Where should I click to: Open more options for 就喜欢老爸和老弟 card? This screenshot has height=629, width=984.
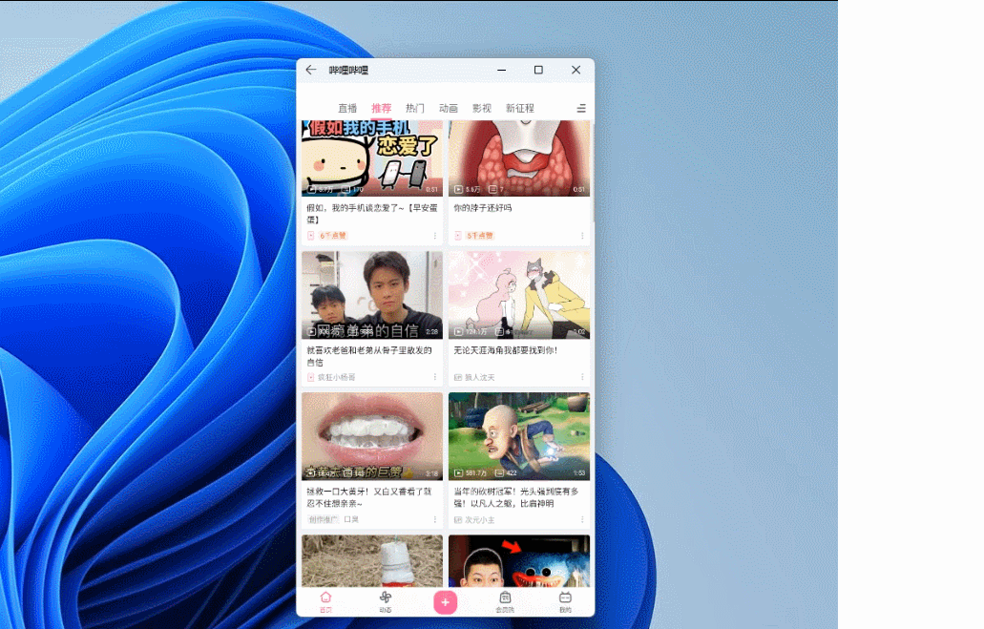(435, 377)
